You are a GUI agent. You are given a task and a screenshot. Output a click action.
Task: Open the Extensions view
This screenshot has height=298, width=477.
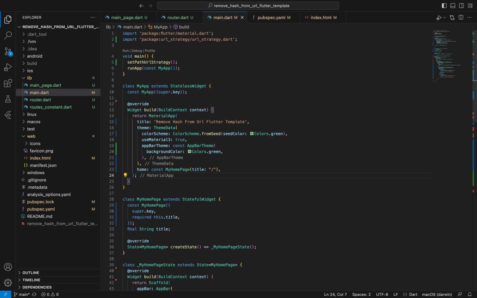(x=8, y=83)
